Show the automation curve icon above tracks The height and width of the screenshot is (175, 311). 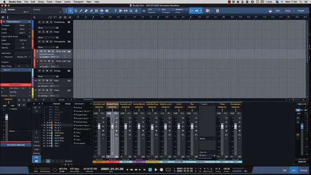[x=50, y=17]
